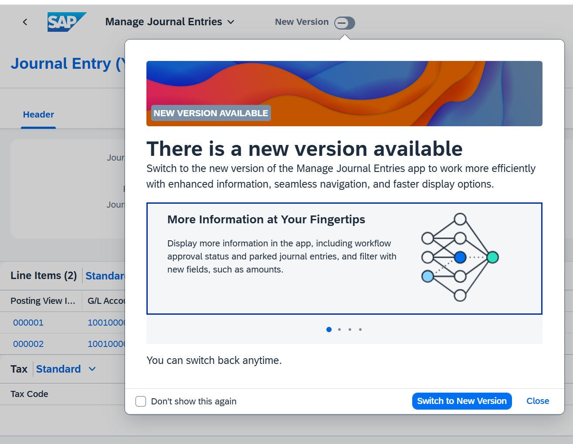This screenshot has height=444, width=573.
Task: Open the SAP logo home link
Action: coord(67,22)
